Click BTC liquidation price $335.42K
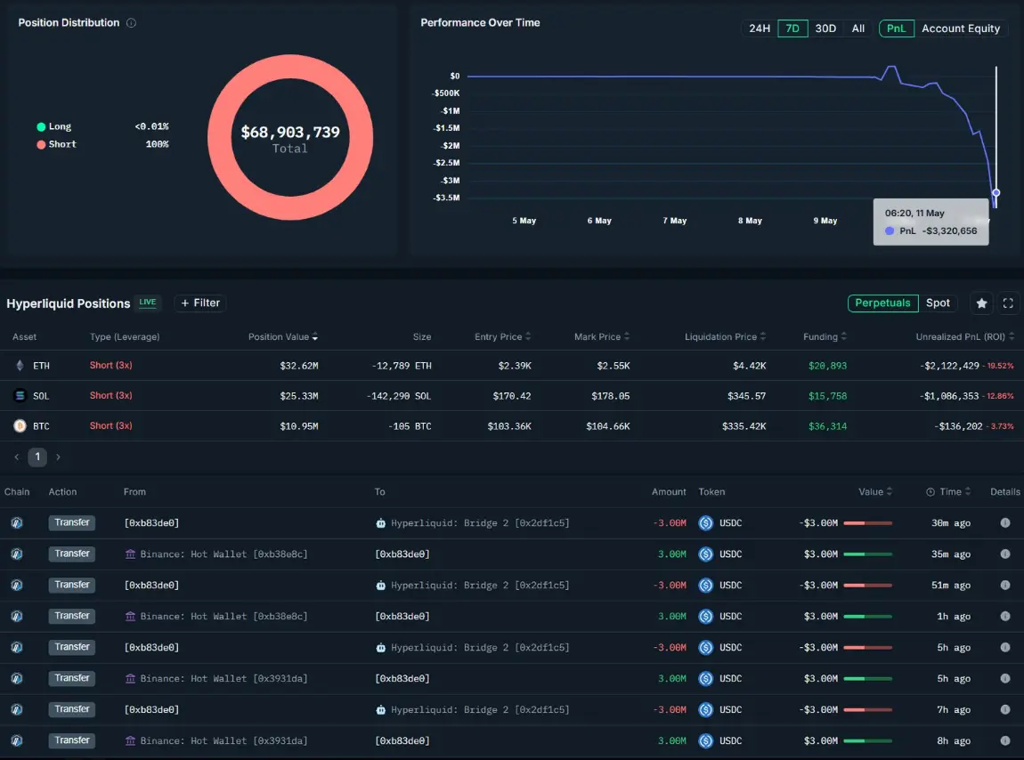Image resolution: width=1024 pixels, height=760 pixels. click(744, 426)
